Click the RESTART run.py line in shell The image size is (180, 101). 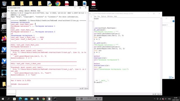(48, 20)
